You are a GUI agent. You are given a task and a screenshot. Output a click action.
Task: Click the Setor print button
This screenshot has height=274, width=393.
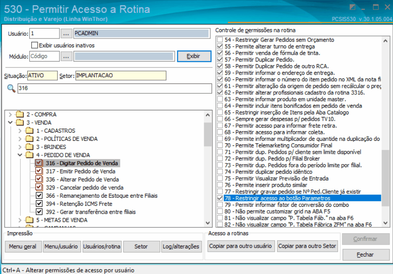tap(141, 247)
